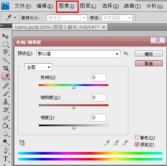
Task: Open the 全图 channel range dropdown
Action: [38, 67]
